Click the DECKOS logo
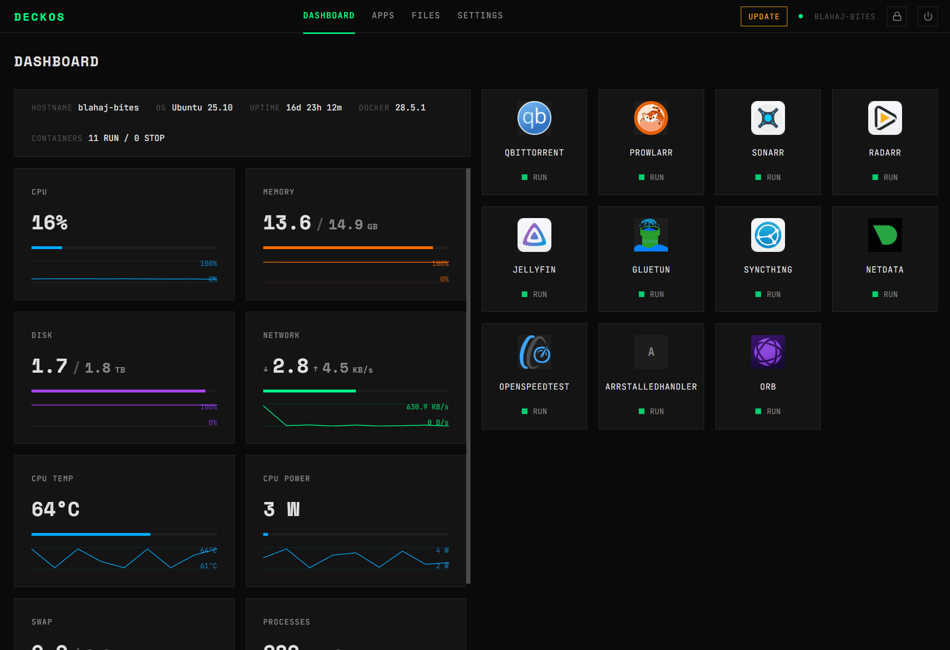950x650 pixels. pos(39,17)
